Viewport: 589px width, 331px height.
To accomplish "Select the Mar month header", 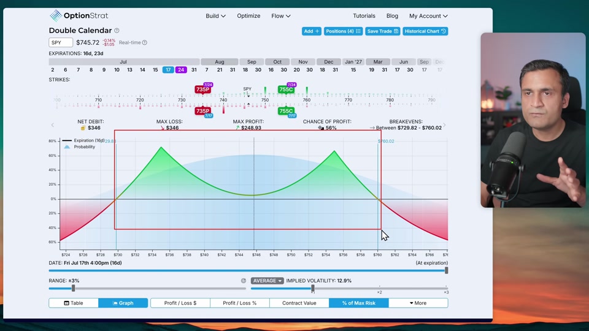I will [x=378, y=62].
